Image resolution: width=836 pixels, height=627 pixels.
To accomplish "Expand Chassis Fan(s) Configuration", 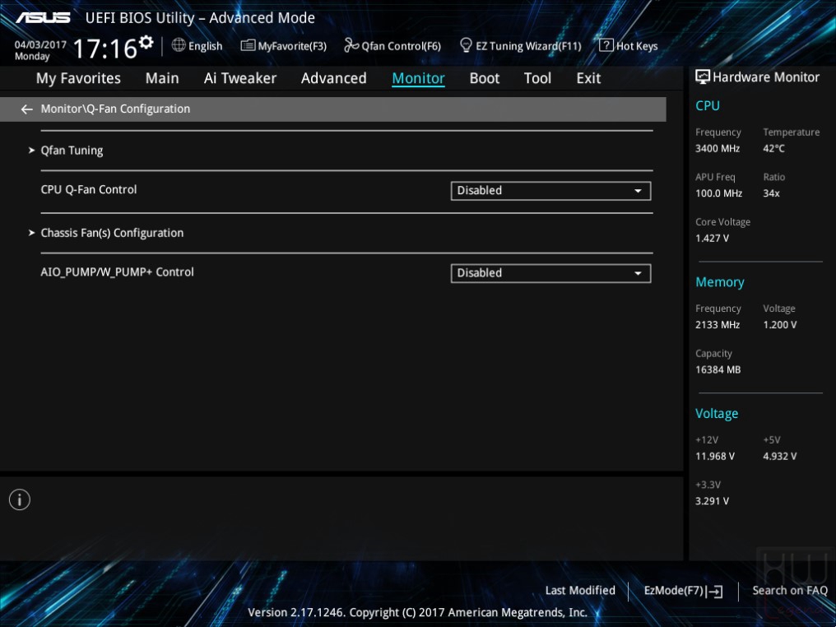I will pyautogui.click(x=112, y=233).
